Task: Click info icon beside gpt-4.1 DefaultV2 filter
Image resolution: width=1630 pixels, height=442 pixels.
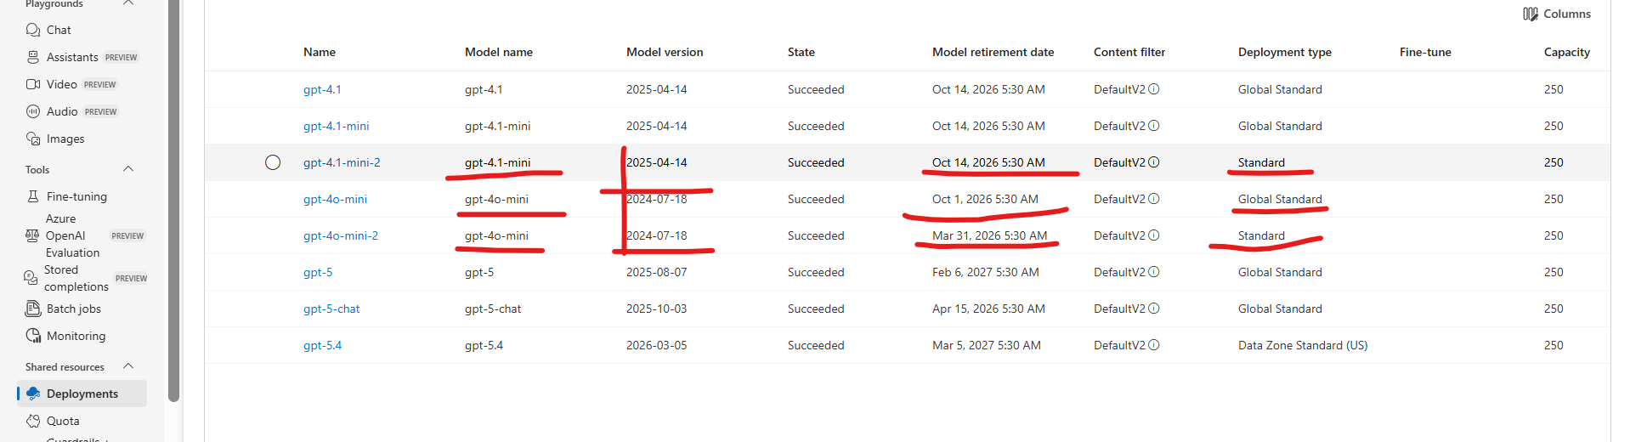Action: (x=1154, y=89)
